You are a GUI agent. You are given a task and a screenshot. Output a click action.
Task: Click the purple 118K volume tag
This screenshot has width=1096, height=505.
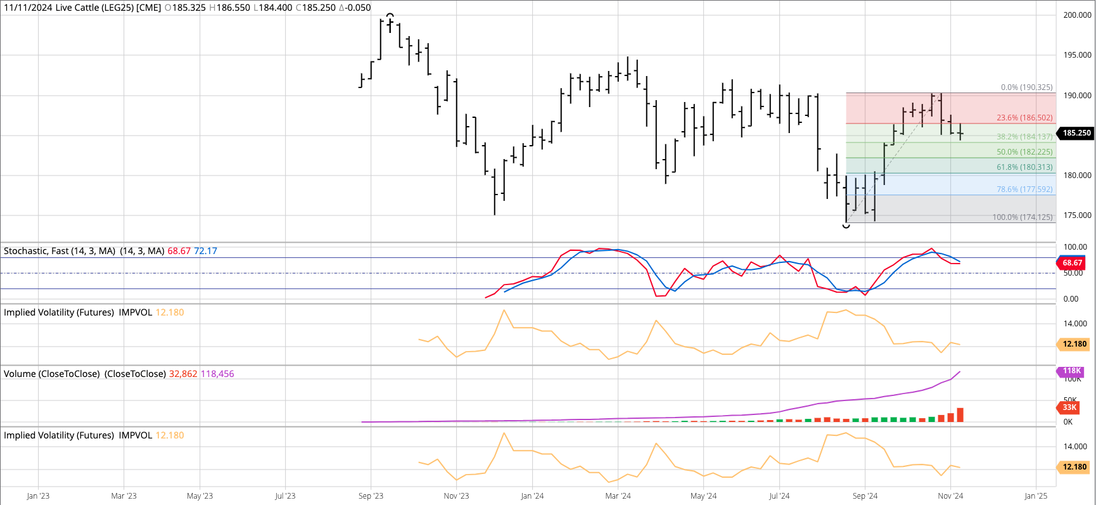click(x=1071, y=371)
